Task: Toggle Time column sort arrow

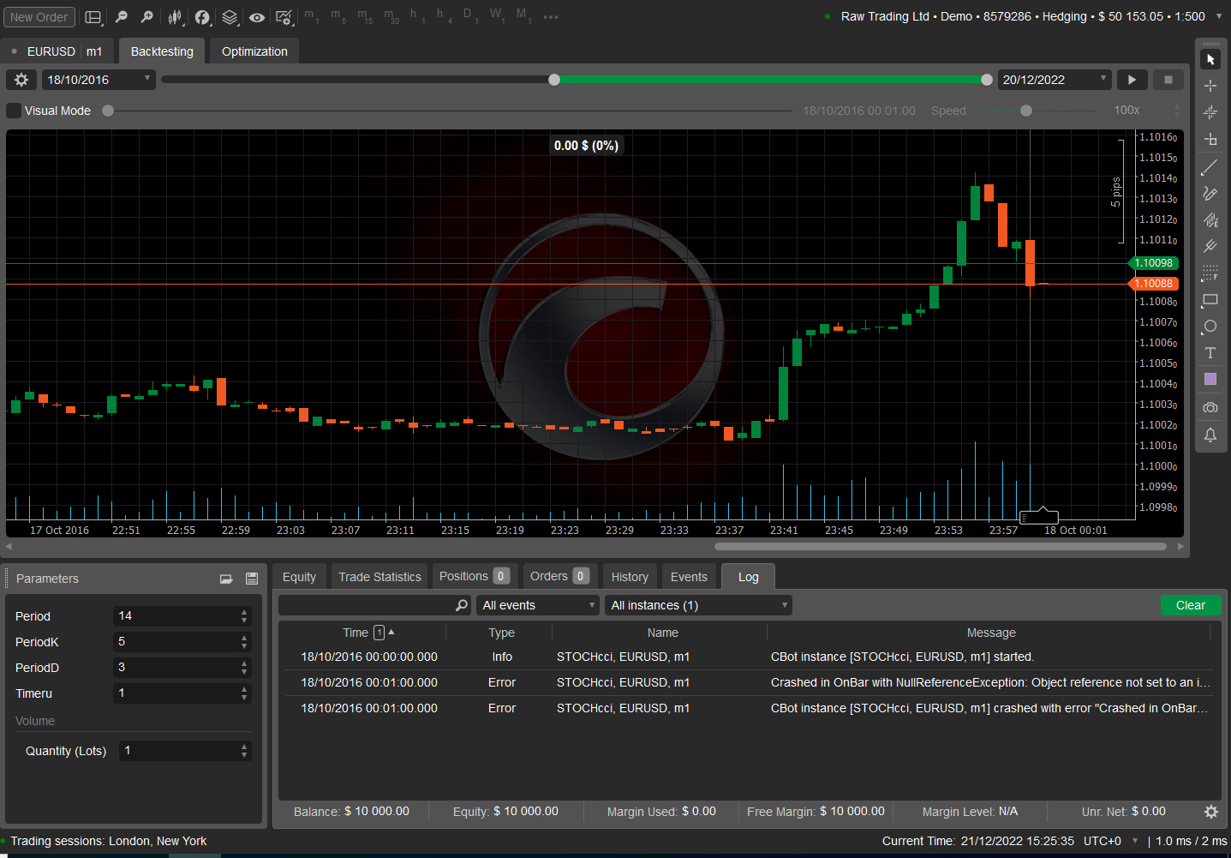Action: [391, 632]
